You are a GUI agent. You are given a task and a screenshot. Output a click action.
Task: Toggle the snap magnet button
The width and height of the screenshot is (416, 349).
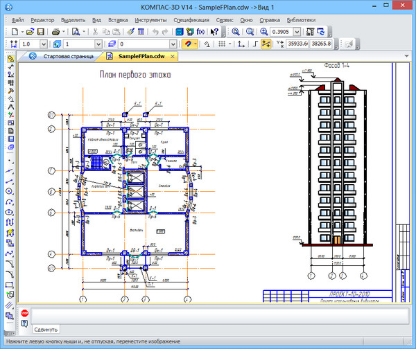[189, 44]
